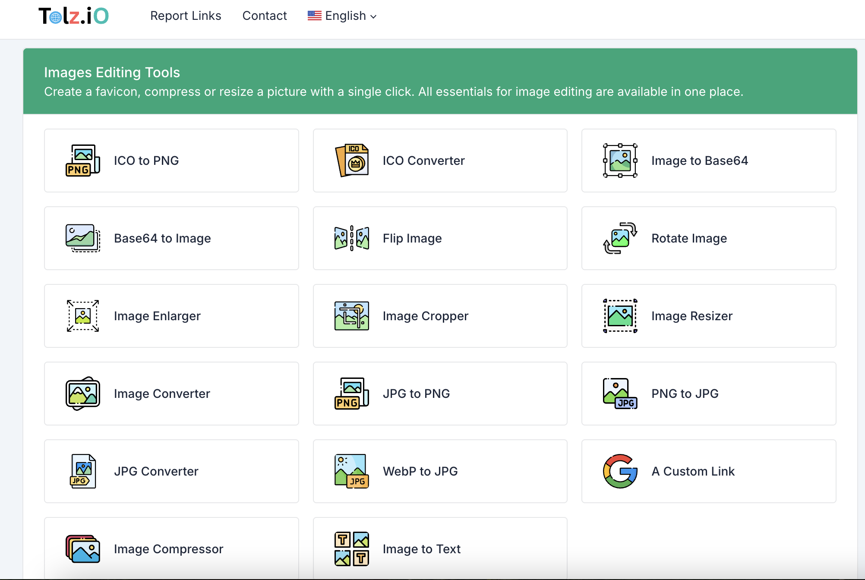The width and height of the screenshot is (865, 580).
Task: Click the Google G logo icon
Action: [x=620, y=471]
